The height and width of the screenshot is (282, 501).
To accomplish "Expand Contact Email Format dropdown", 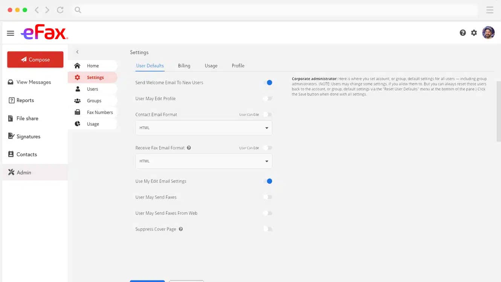I will pyautogui.click(x=203, y=128).
